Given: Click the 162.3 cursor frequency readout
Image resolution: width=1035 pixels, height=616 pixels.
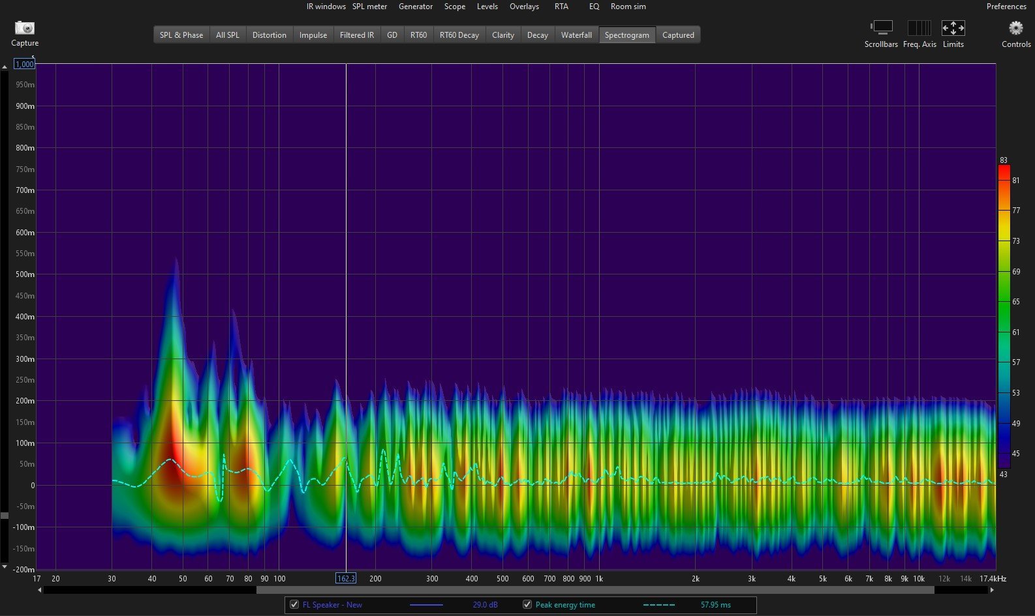Looking at the screenshot, I should pos(346,578).
